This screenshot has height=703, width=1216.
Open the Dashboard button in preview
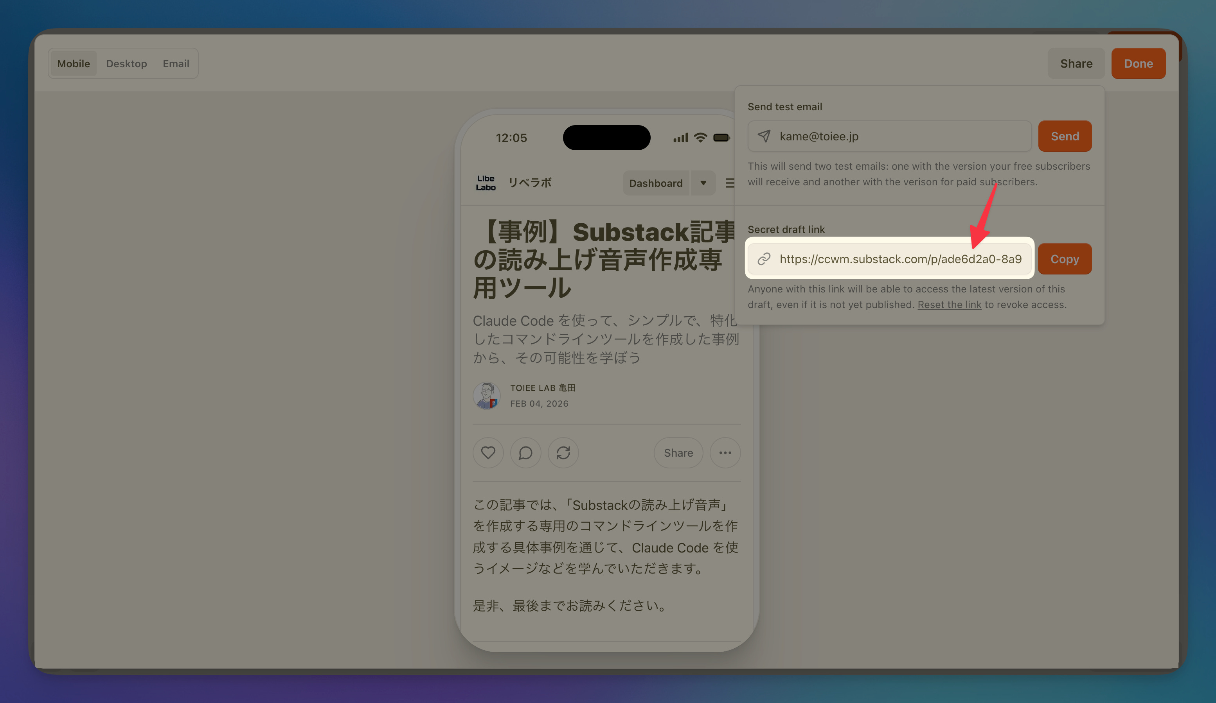tap(656, 183)
